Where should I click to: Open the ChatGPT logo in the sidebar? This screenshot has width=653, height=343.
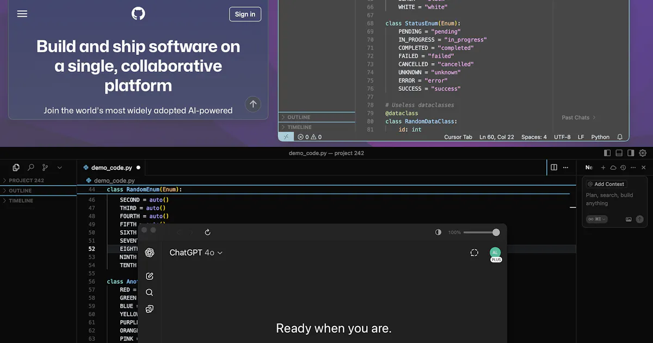(150, 253)
